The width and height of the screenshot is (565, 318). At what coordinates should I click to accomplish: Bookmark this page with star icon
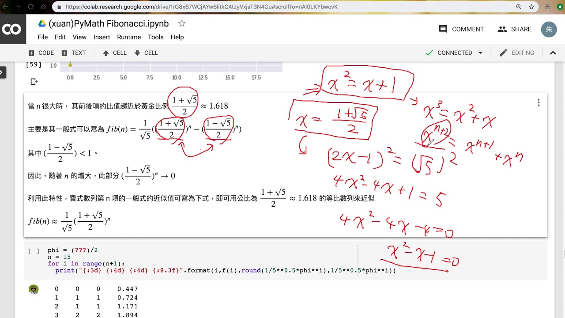pos(531,7)
